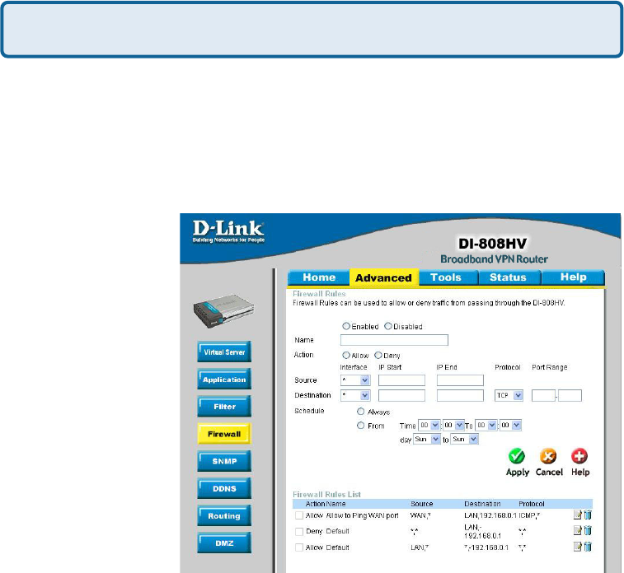Image resolution: width=624 pixels, height=573 pixels.
Task: Open the TCP protocol dropdown
Action: pyautogui.click(x=509, y=395)
